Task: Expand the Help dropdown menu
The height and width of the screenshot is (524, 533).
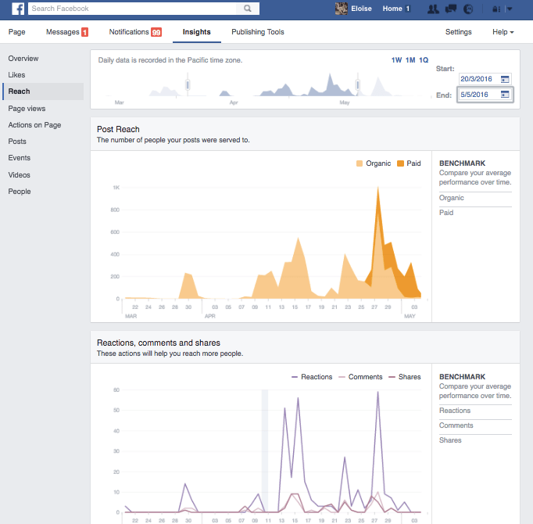Action: click(x=503, y=32)
